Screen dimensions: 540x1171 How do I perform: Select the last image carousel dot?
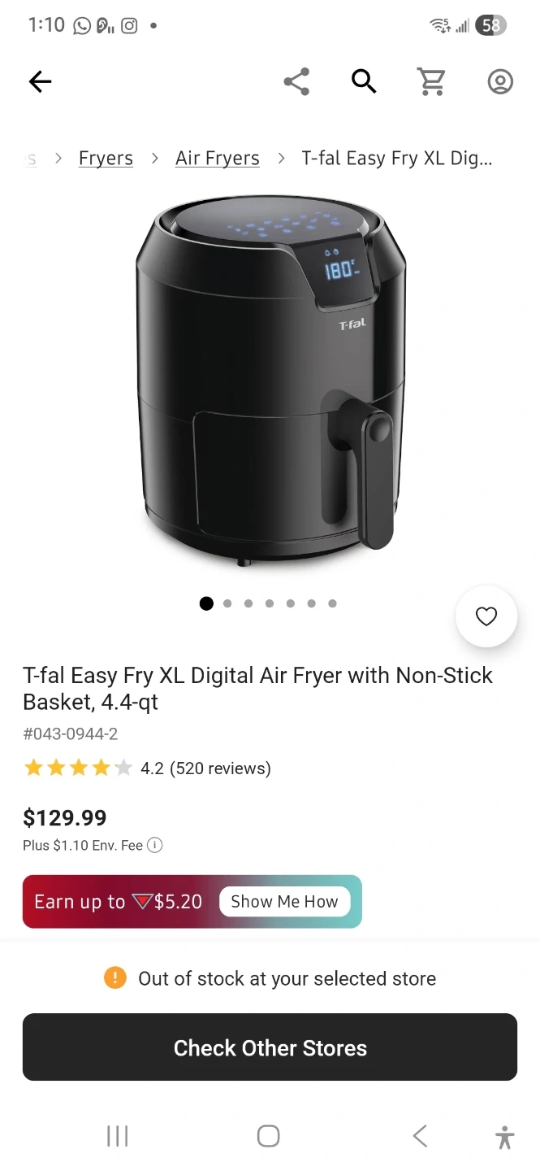click(332, 603)
